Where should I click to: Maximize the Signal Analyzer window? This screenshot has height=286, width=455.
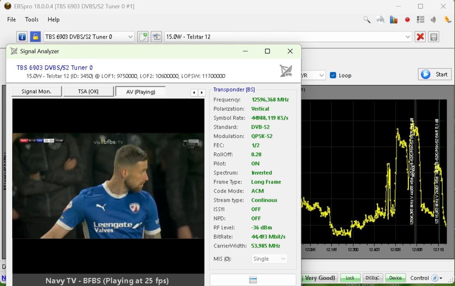pos(267,51)
